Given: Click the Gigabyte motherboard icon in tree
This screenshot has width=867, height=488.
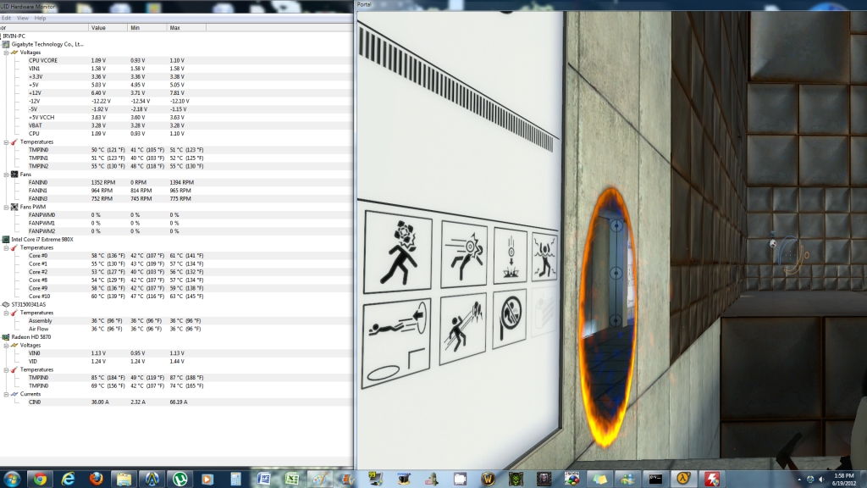Looking at the screenshot, I should [6, 44].
